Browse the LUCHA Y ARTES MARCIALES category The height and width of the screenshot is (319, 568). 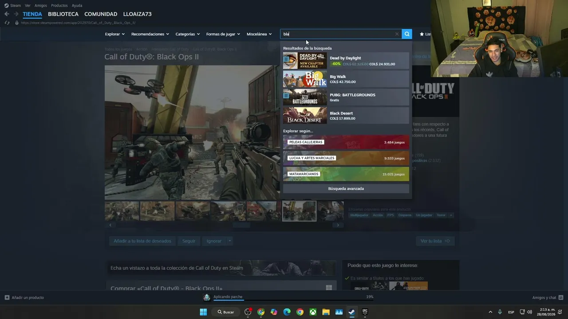346,158
